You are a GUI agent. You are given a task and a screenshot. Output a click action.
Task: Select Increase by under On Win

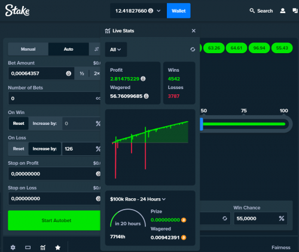tap(45, 124)
